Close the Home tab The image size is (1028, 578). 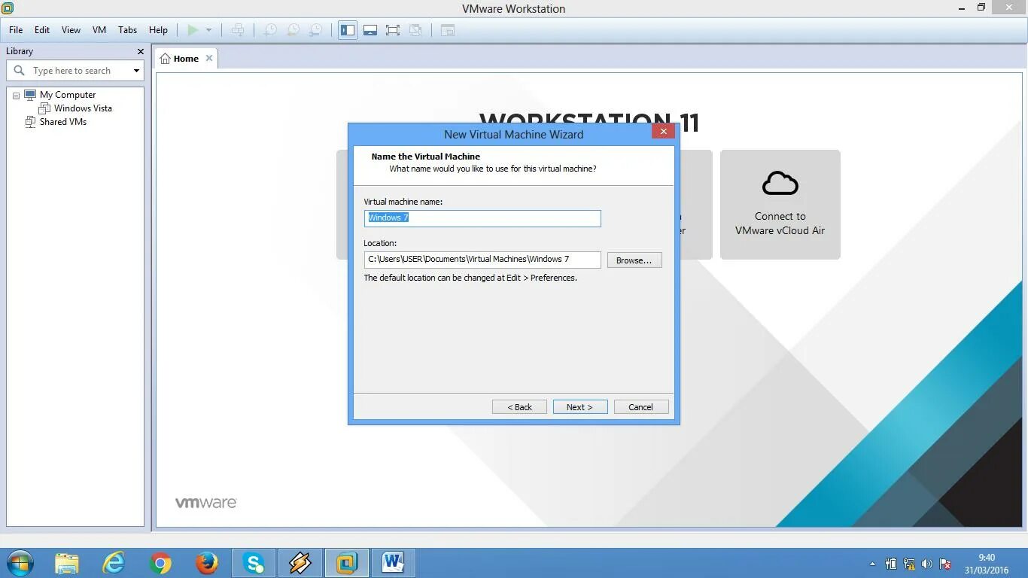click(209, 58)
